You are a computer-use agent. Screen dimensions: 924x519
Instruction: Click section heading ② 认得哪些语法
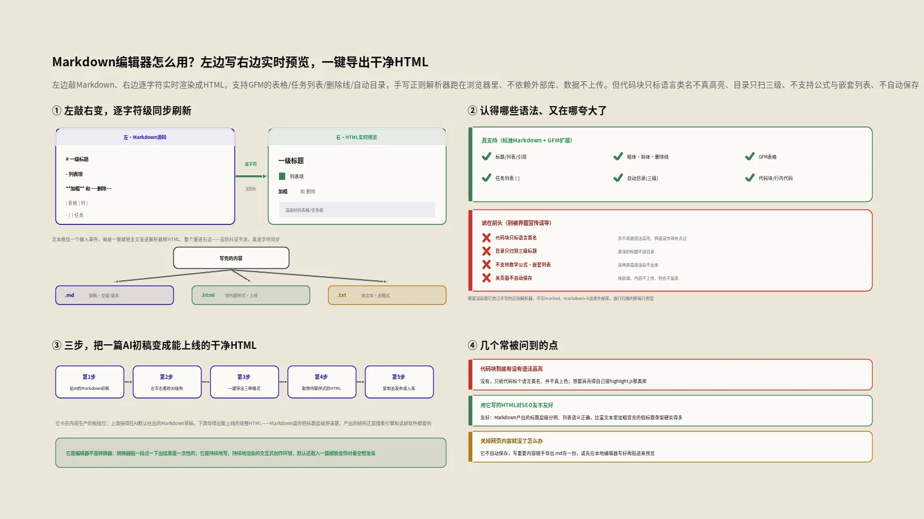[x=538, y=111]
